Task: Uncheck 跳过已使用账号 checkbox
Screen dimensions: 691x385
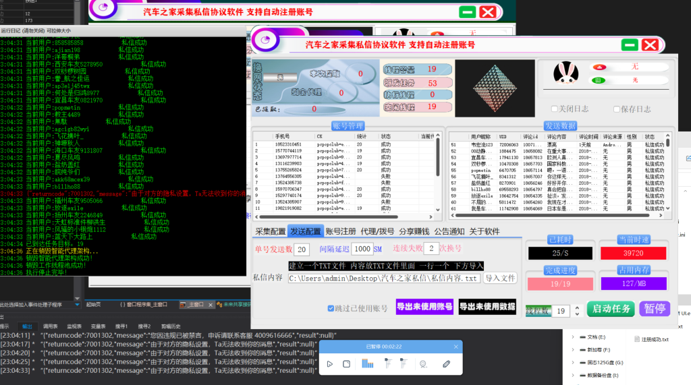Action: coord(331,308)
